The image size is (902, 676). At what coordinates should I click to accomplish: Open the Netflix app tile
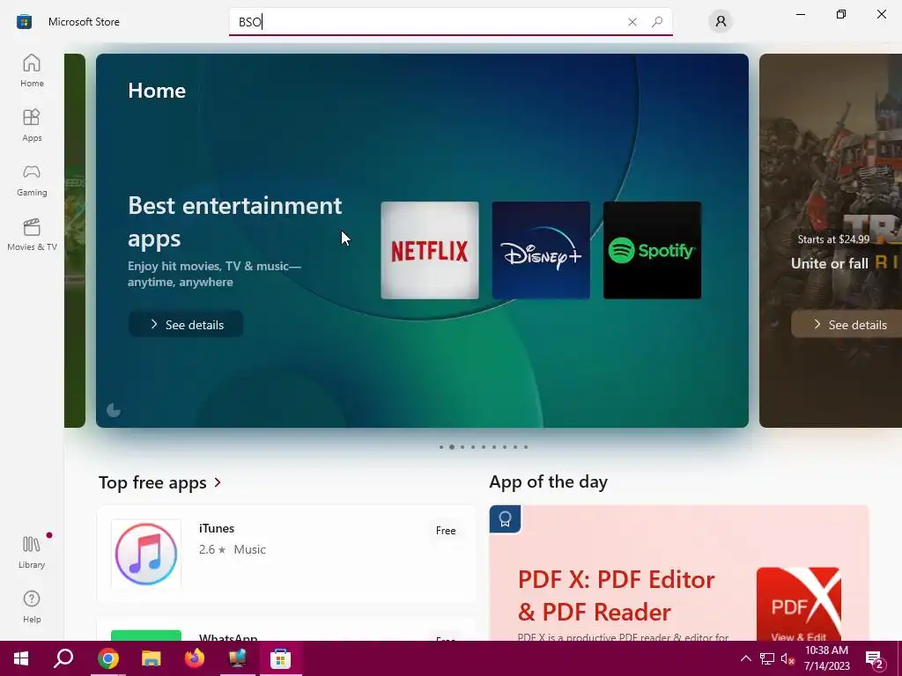430,250
